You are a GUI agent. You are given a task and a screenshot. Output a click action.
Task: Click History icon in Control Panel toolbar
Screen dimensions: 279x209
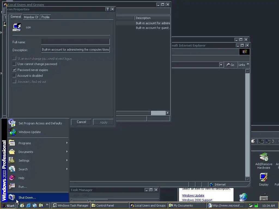[x=253, y=141]
